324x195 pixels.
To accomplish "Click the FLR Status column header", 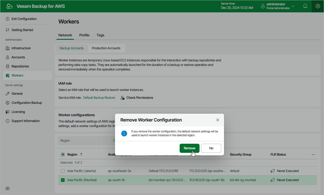I will pos(278,155).
